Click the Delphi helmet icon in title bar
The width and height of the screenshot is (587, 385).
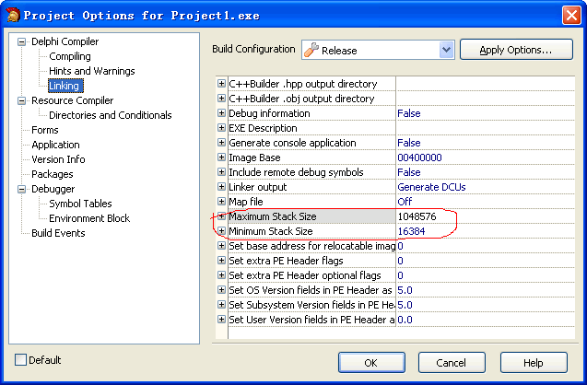(13, 15)
